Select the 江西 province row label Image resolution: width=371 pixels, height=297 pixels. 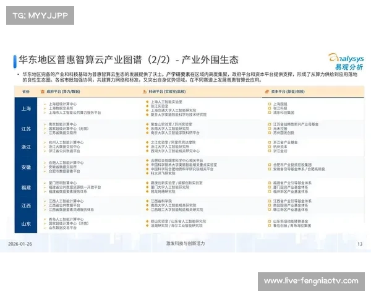click(x=26, y=205)
